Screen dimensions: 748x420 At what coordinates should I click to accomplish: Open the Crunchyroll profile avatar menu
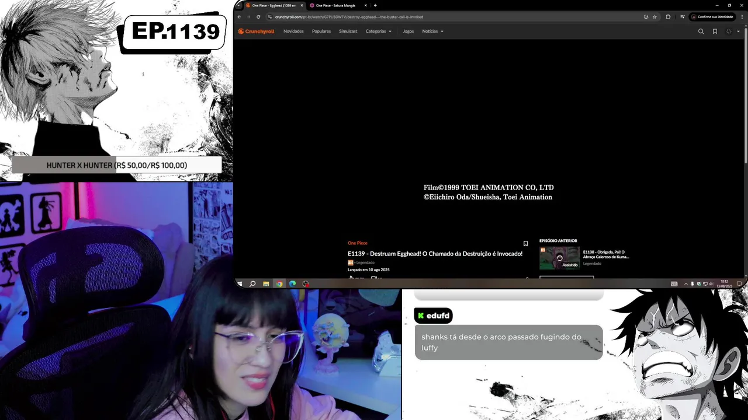coord(729,32)
